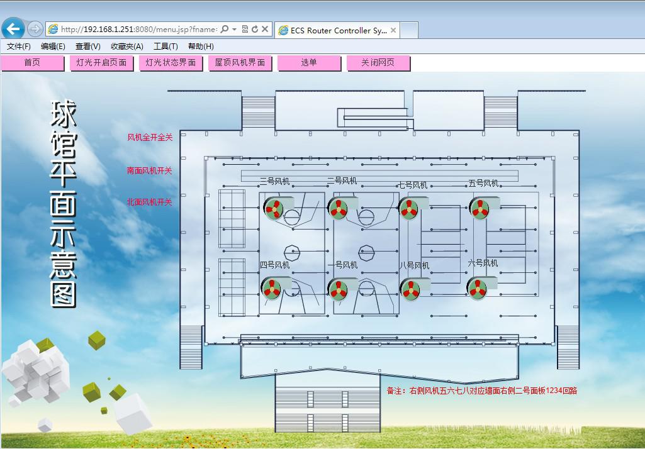The image size is (645, 449).
Task: Open the 工具(T) tools menu
Action: (x=165, y=47)
